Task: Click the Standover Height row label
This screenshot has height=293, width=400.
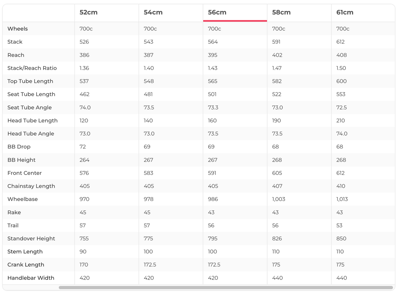Action: click(31, 239)
